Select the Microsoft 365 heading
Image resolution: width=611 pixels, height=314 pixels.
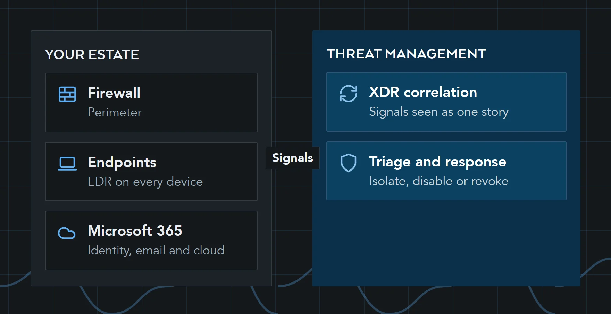(x=135, y=231)
